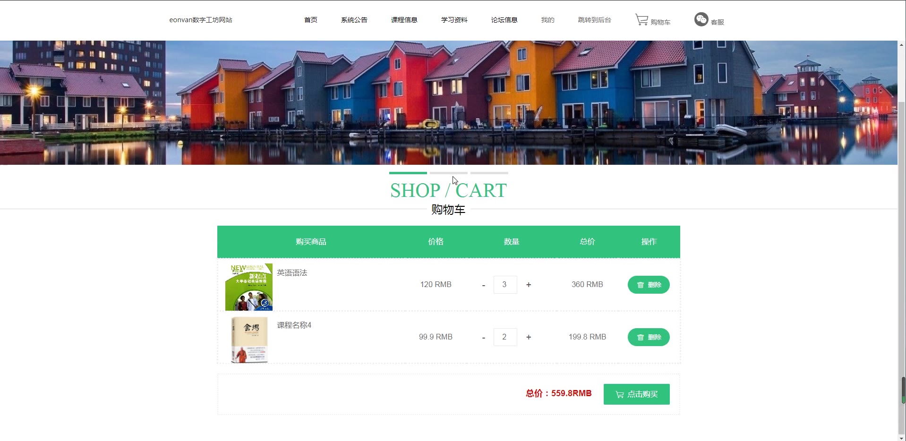Click the third carousel indicator bar
The image size is (906, 441).
pos(489,173)
